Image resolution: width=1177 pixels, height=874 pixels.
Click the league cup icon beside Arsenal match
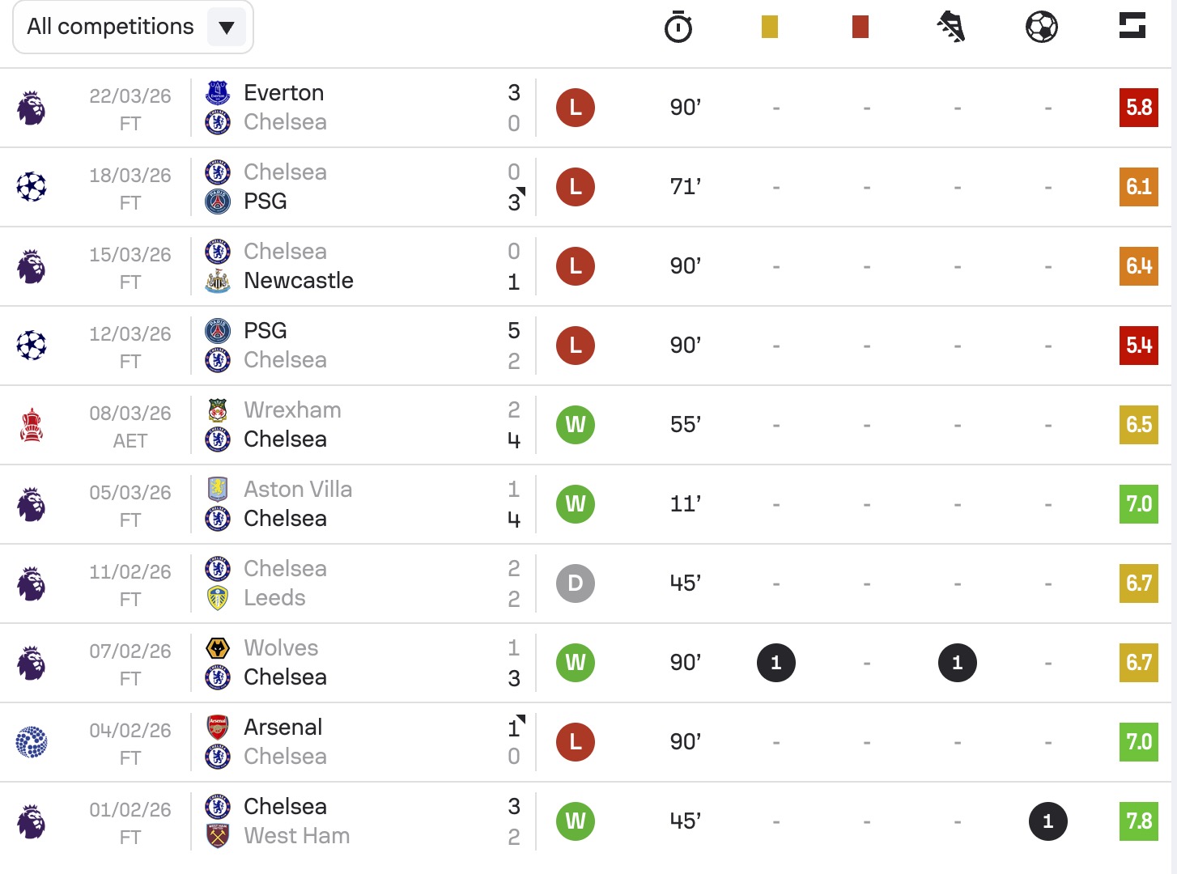(x=32, y=742)
